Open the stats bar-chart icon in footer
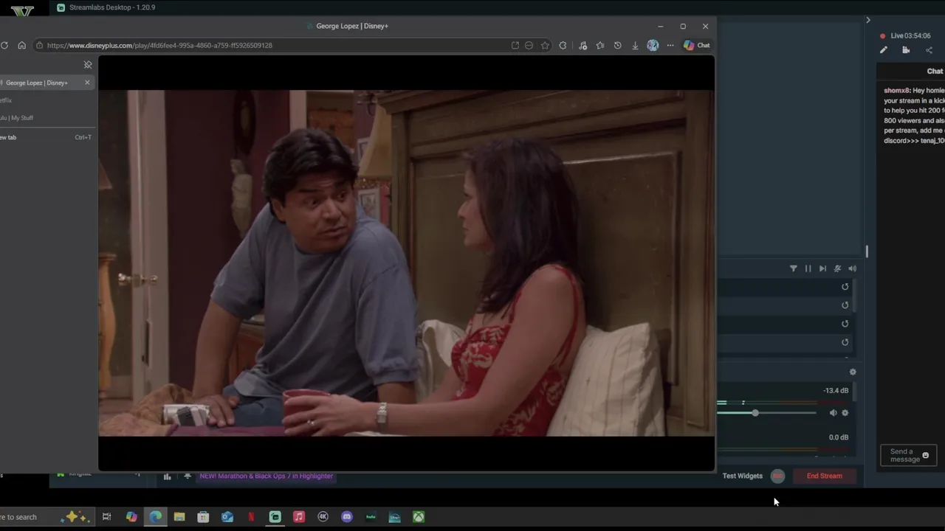945x531 pixels. (x=167, y=476)
